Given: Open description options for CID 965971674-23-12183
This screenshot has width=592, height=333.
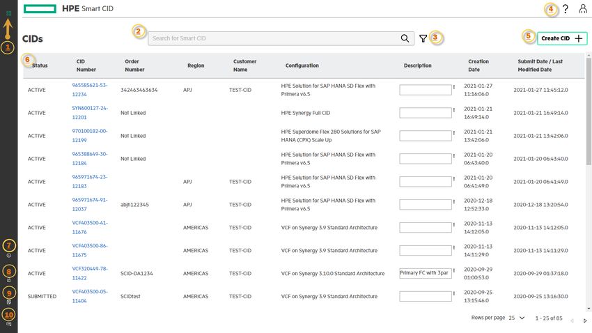Looking at the screenshot, I should point(454,179).
